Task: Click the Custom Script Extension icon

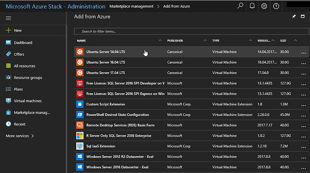Action: click(80, 104)
